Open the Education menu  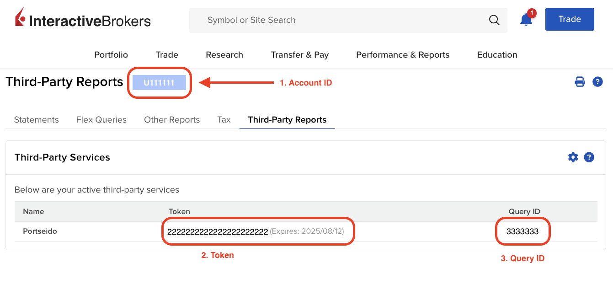coord(497,55)
